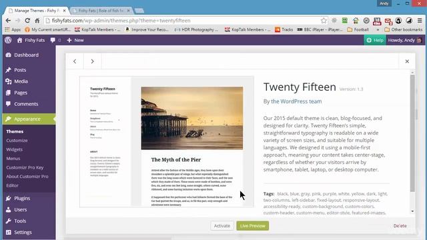Click the green house extension icon
Screen dimensions: 427x240
[x=356, y=21]
